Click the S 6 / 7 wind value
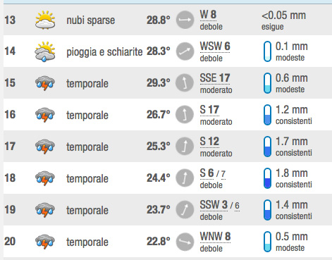The image size is (332, 260). 213,173
